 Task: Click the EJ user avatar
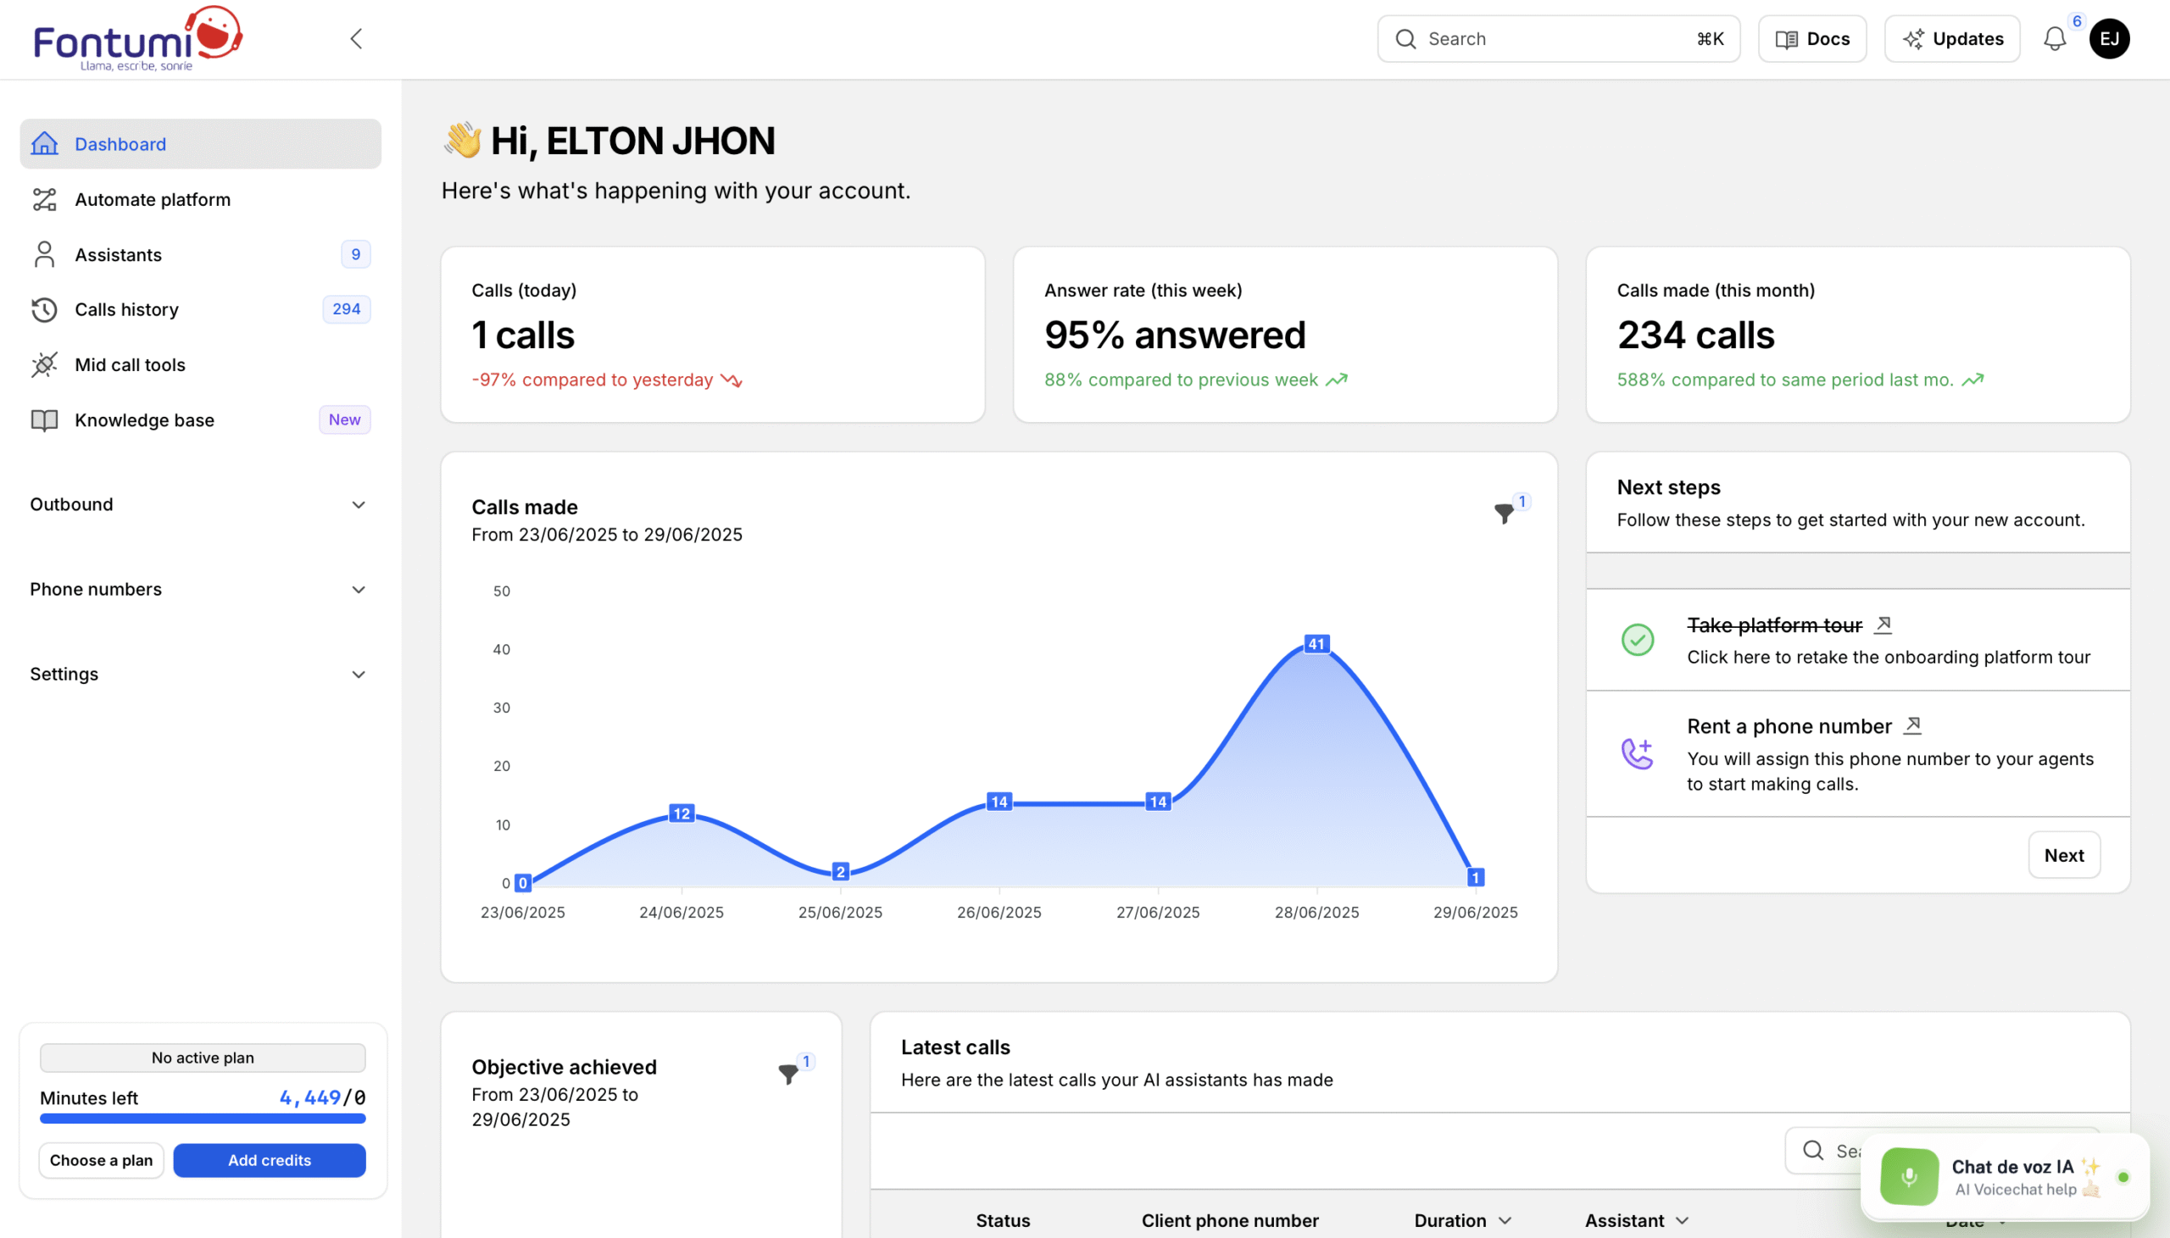(x=2109, y=39)
